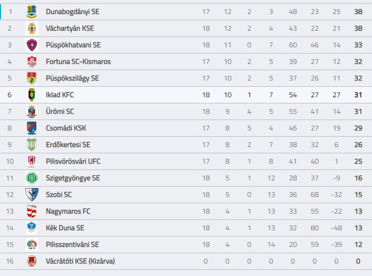The image size is (372, 276).
Task: Select the Csomádi KSK team badge
Action: pyautogui.click(x=32, y=128)
